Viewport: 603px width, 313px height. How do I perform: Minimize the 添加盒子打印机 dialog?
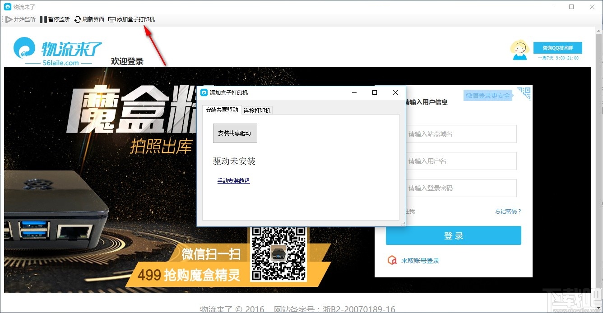pos(354,92)
